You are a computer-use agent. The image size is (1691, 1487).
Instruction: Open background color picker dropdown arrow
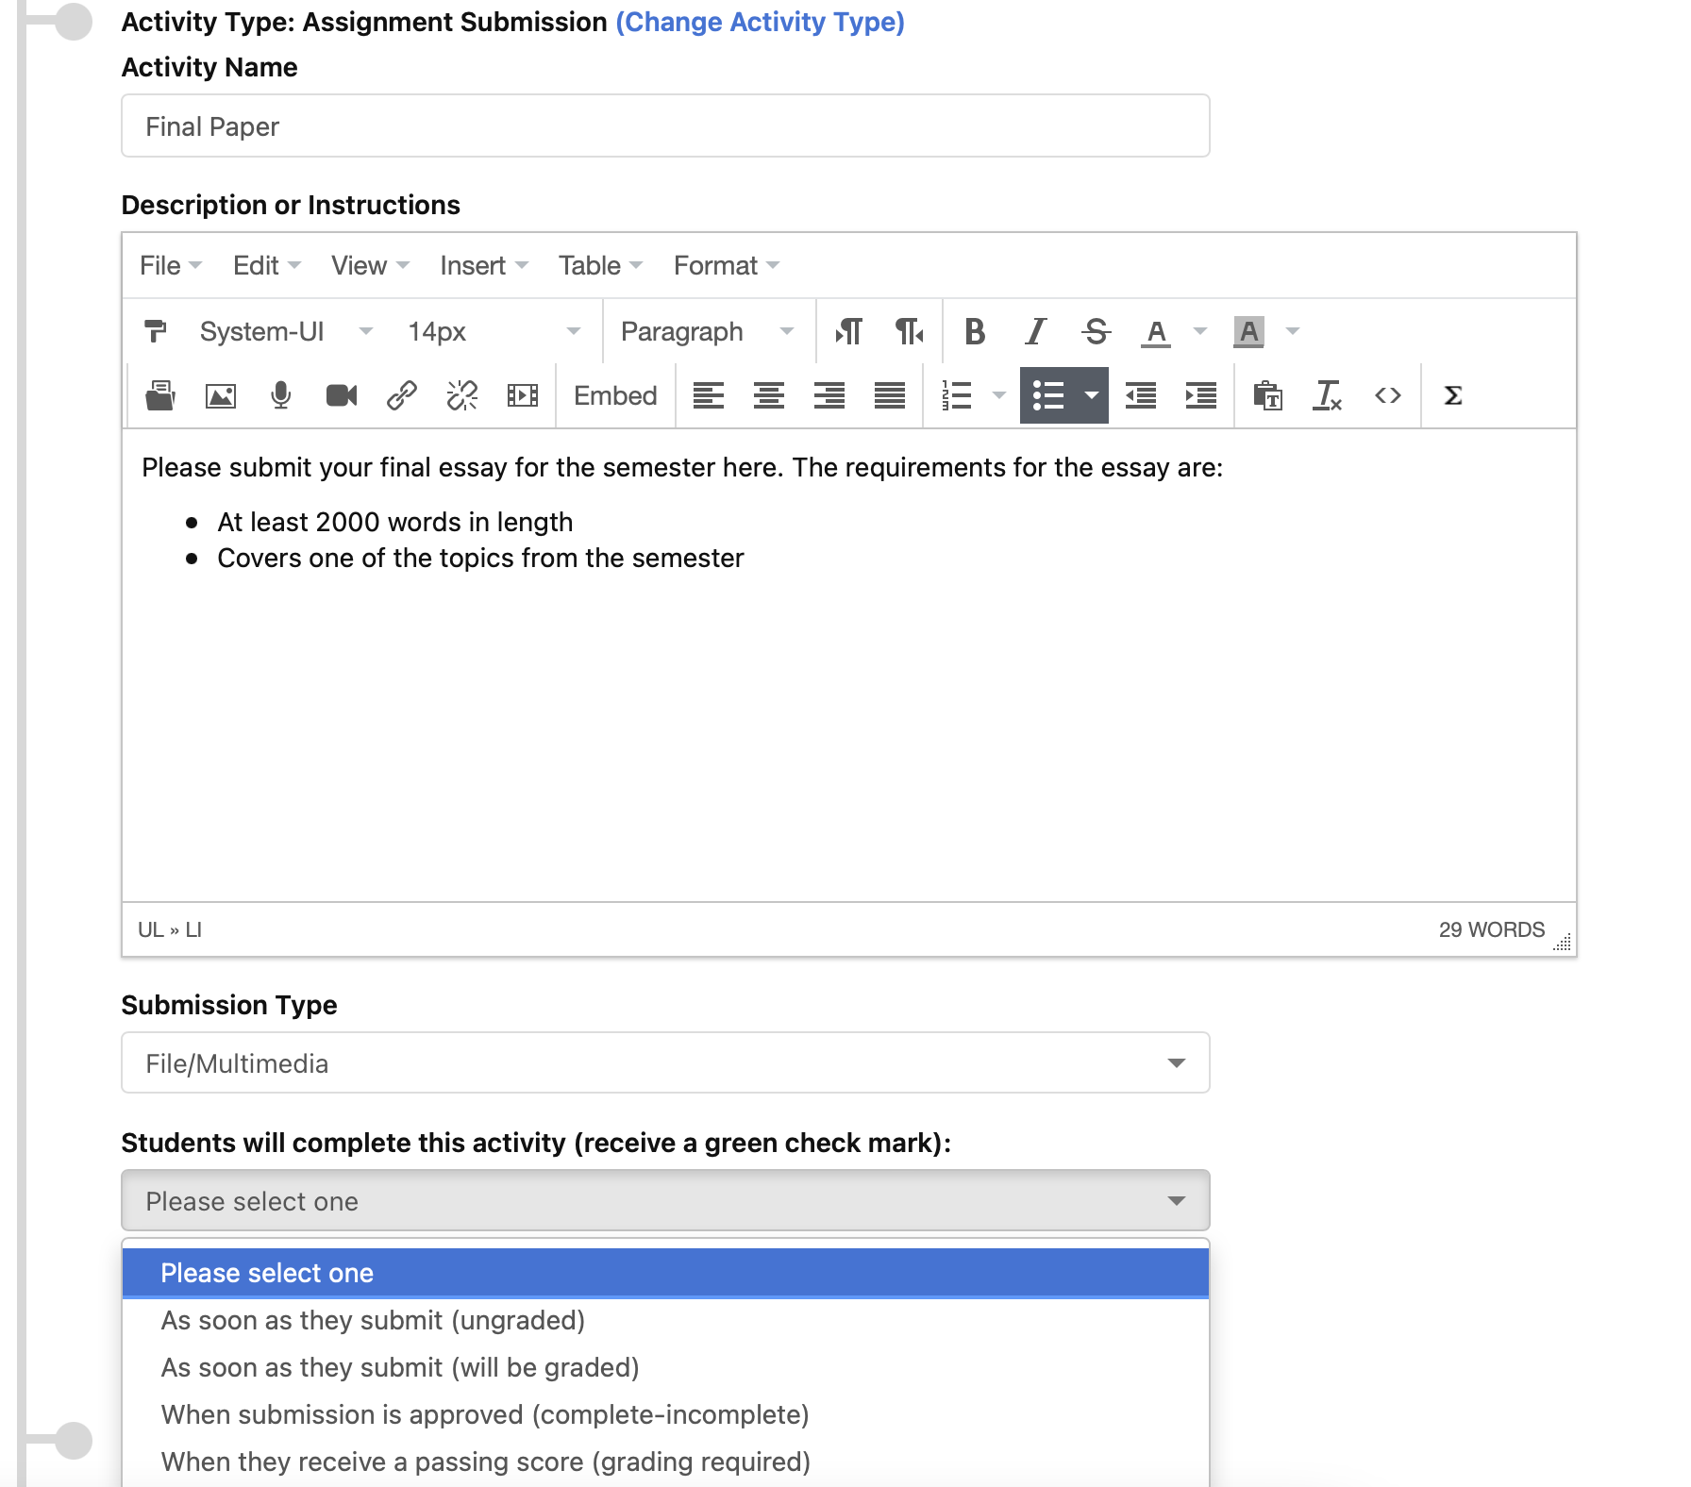[1293, 331]
